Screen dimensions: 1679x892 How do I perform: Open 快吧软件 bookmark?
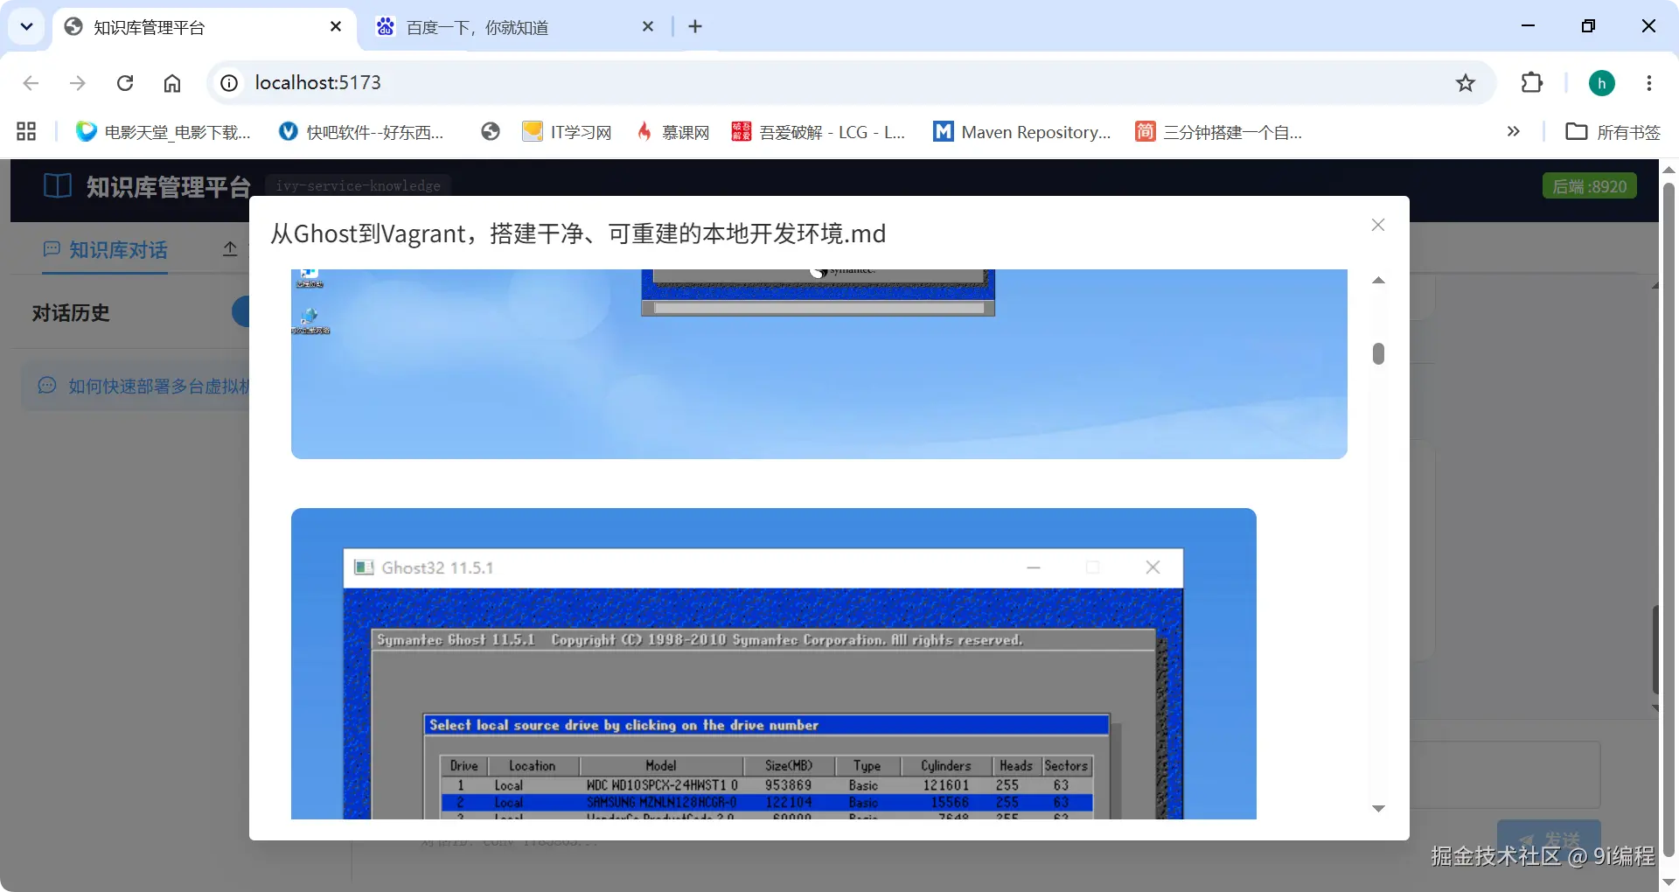[361, 132]
